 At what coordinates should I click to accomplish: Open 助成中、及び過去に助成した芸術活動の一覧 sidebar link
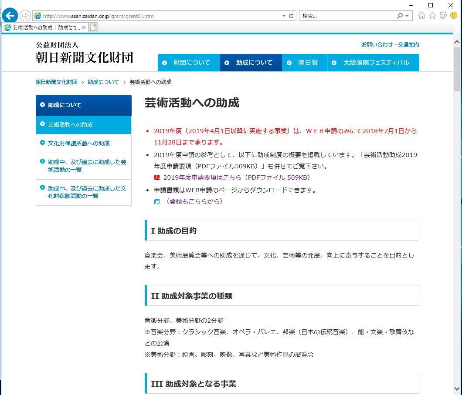click(x=84, y=166)
